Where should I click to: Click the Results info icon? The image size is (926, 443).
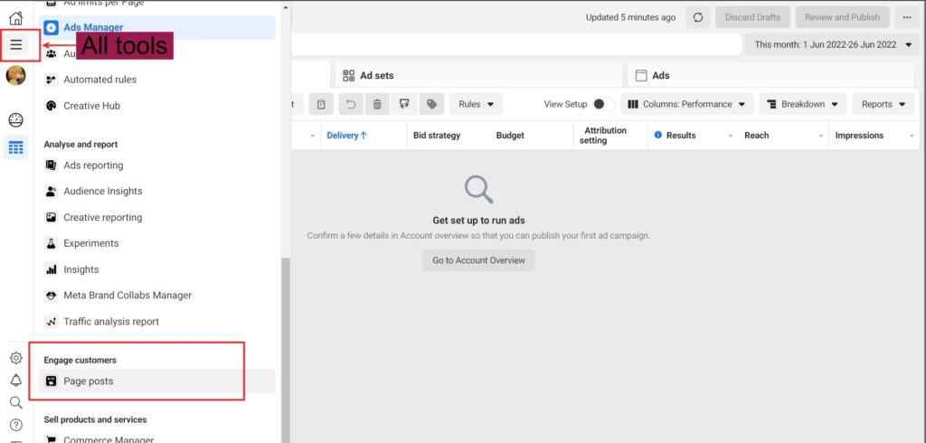pos(658,136)
